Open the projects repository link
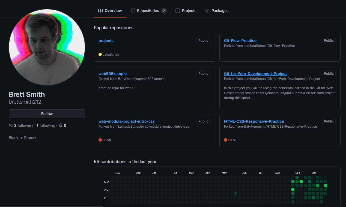 [106, 41]
